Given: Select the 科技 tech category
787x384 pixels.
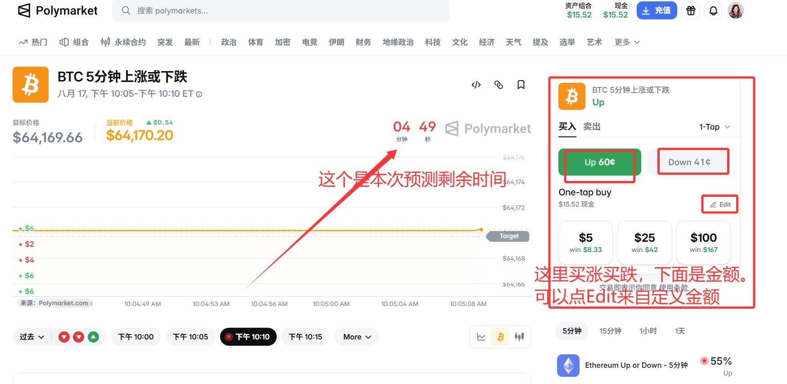Looking at the screenshot, I should click(x=433, y=42).
